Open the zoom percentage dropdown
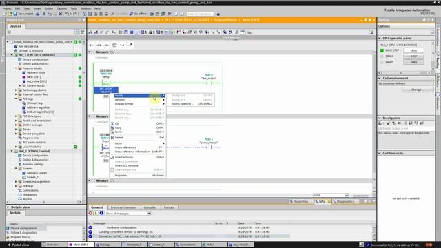 [347, 195]
